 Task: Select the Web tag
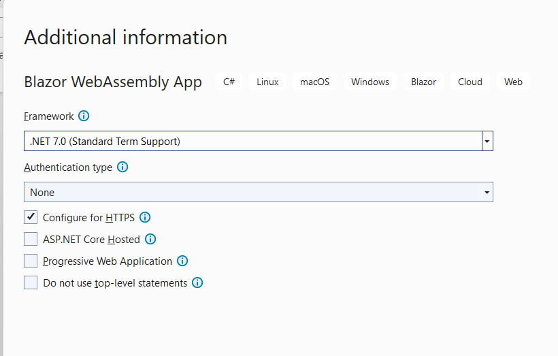click(x=513, y=82)
